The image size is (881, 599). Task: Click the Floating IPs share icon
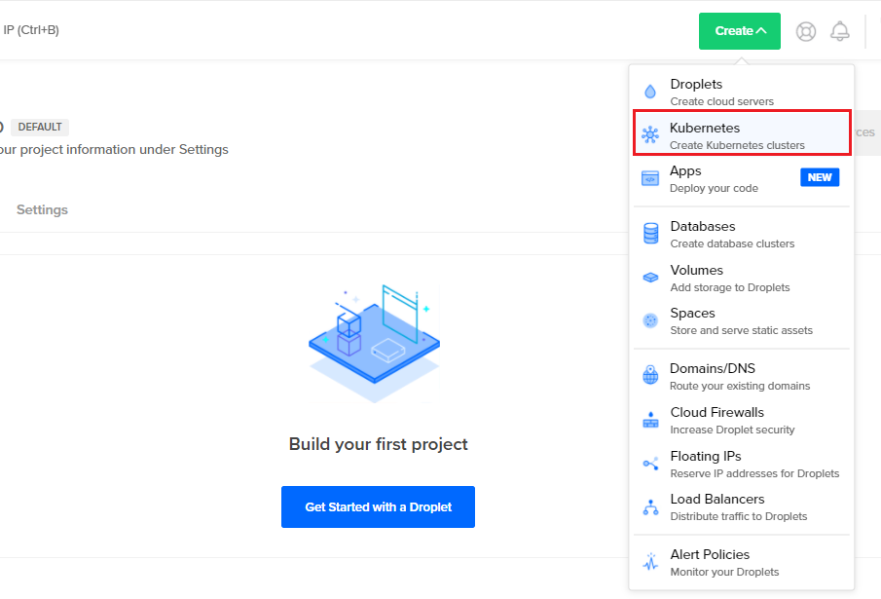coord(650,464)
